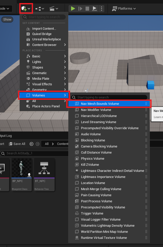Click the Show viewport button
This screenshot has height=247, width=163.
[7, 19]
